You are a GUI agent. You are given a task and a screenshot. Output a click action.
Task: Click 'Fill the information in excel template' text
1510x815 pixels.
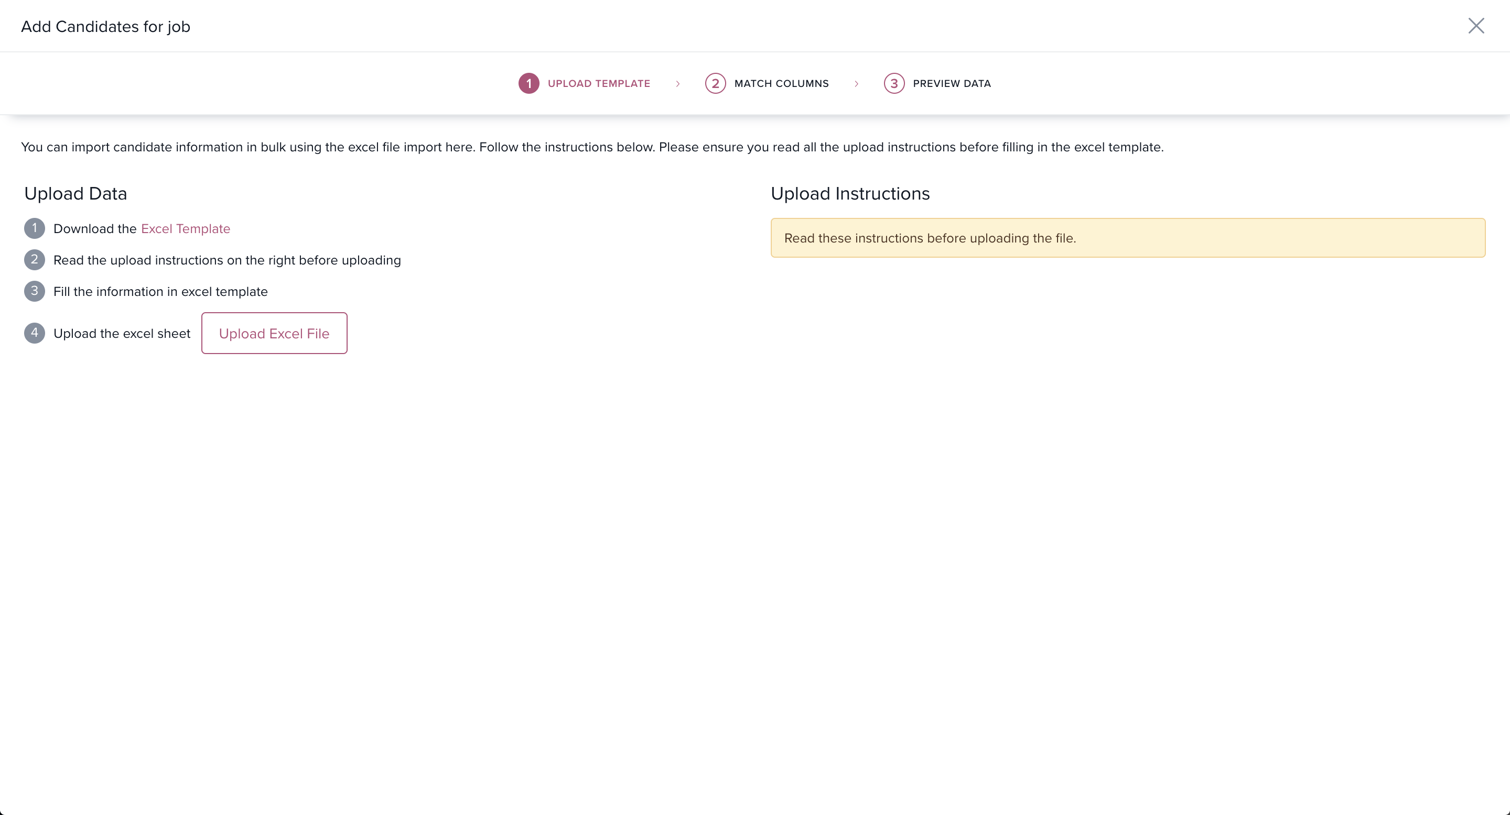160,291
